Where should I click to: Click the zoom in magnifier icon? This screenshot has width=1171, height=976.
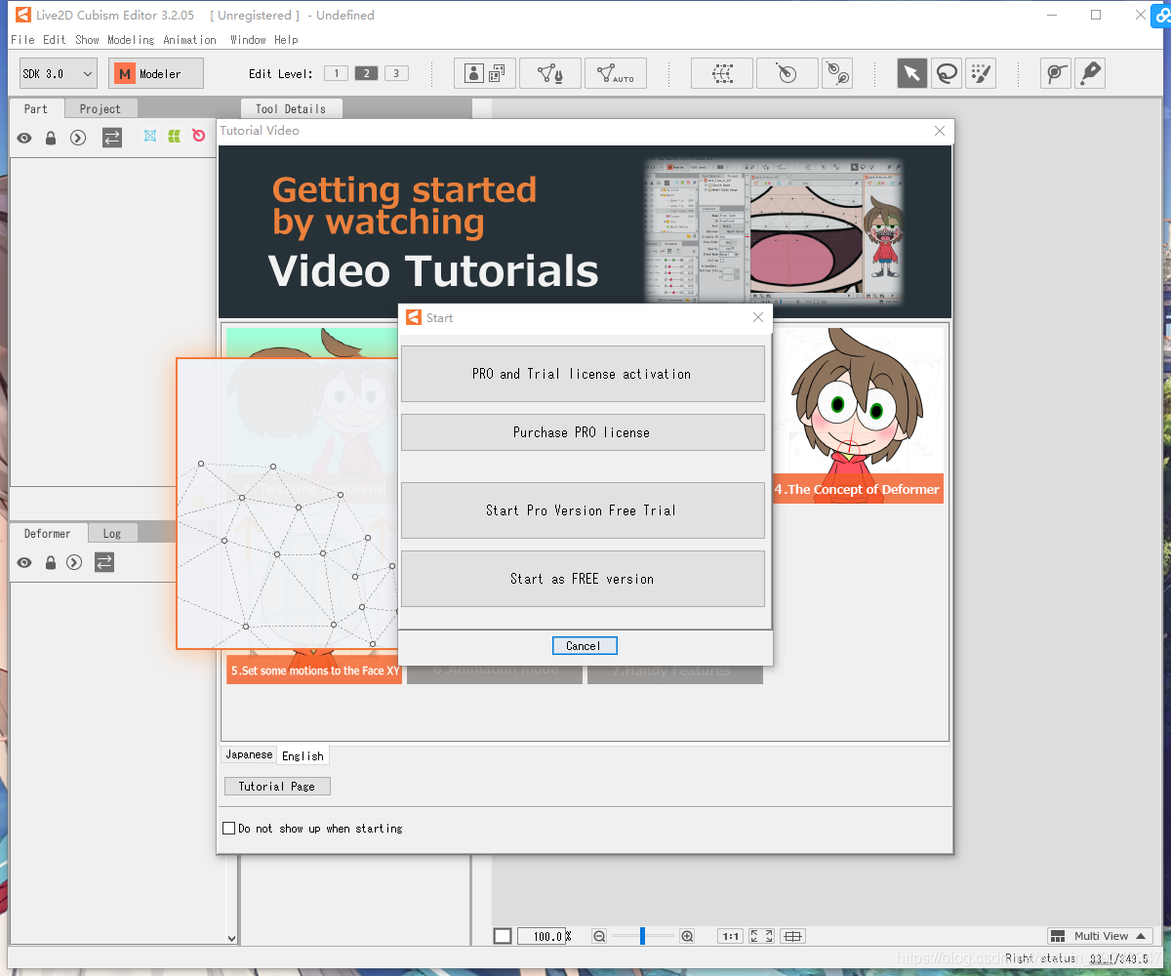(x=687, y=936)
